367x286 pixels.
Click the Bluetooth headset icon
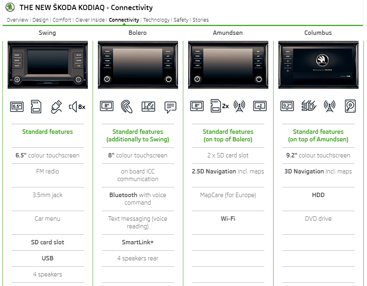127,107
